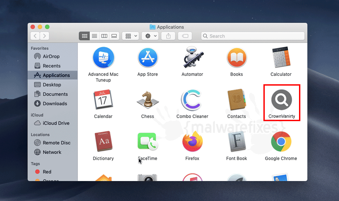Select the Font Book app icon
This screenshot has height=201, width=339.
(237, 142)
